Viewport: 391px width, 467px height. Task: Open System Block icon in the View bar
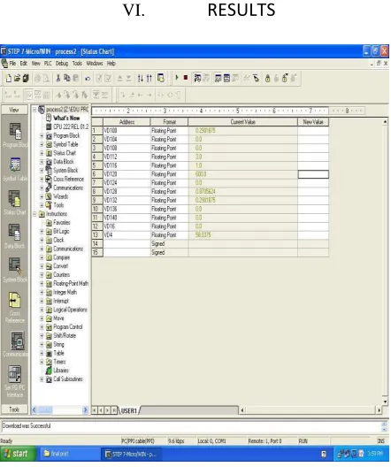(x=15, y=270)
